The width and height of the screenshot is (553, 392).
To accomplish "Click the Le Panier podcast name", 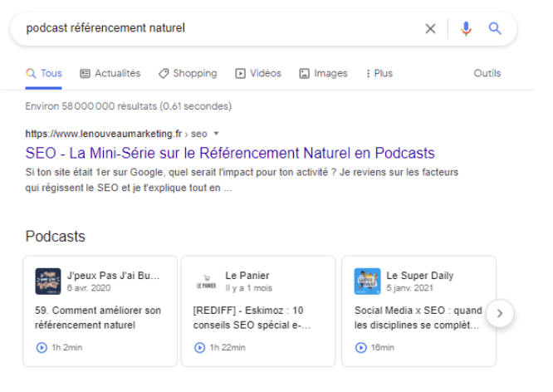I will tap(247, 276).
